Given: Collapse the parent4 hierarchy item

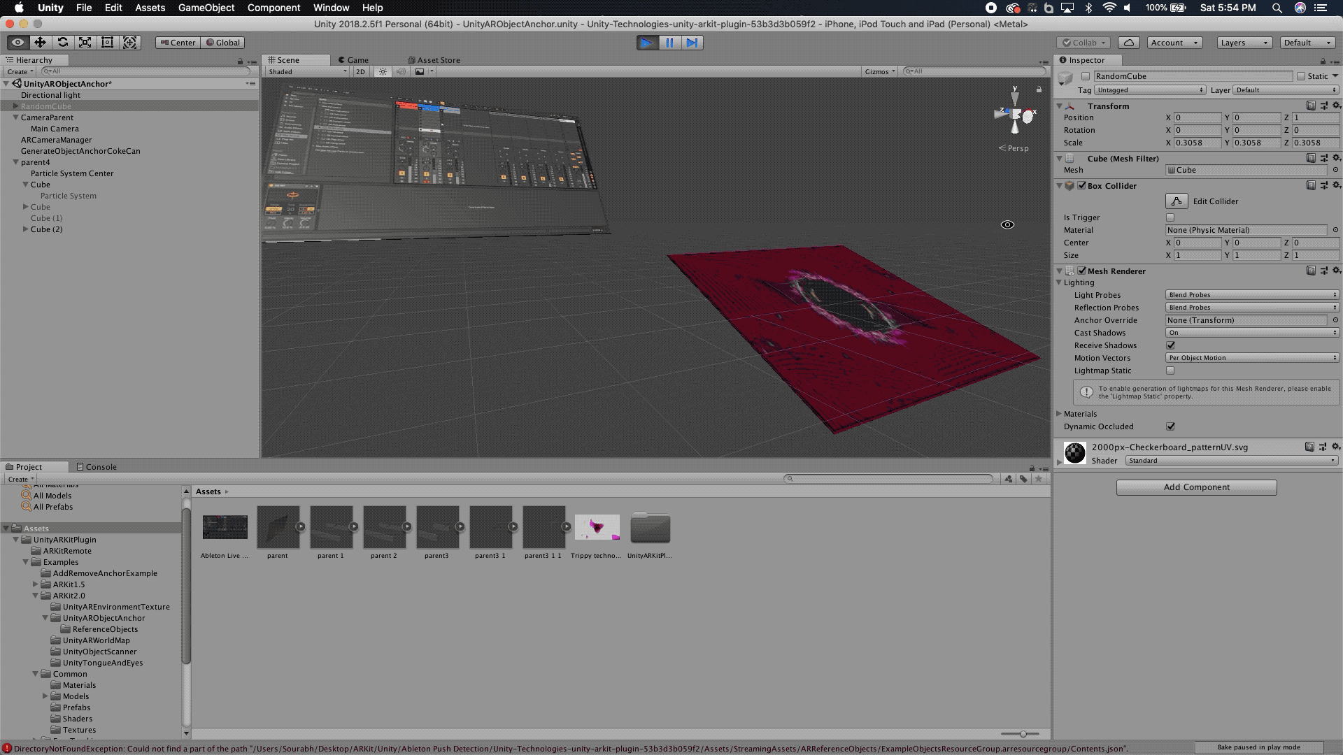Looking at the screenshot, I should (15, 162).
